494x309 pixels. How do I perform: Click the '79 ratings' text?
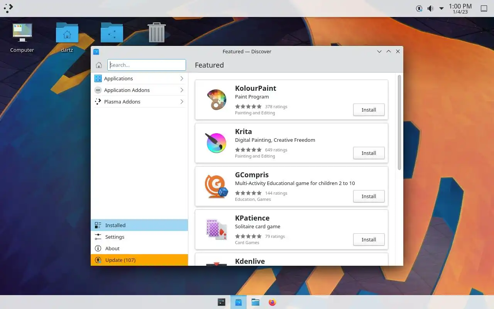[x=275, y=236]
